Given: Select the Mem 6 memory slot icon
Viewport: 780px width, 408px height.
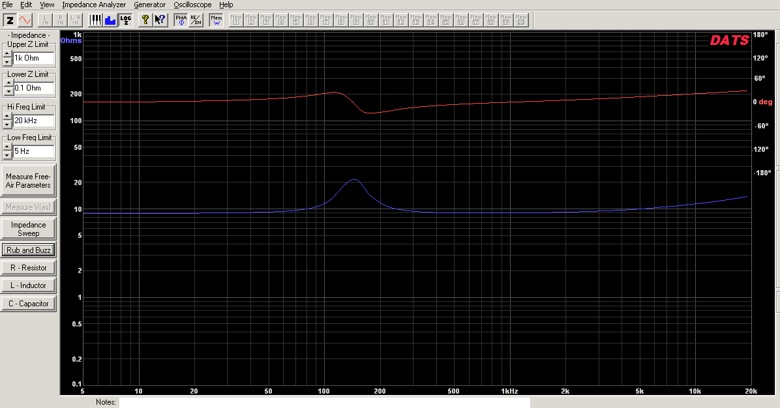Looking at the screenshot, I should [311, 20].
